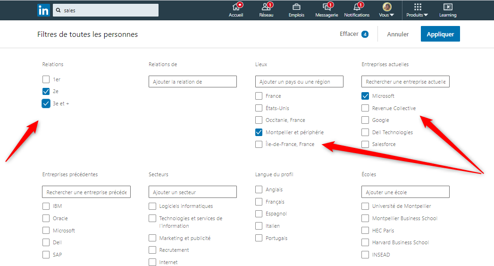The height and width of the screenshot is (266, 494).
Task: Check the Occitanie, France checkbox
Action: 259,120
